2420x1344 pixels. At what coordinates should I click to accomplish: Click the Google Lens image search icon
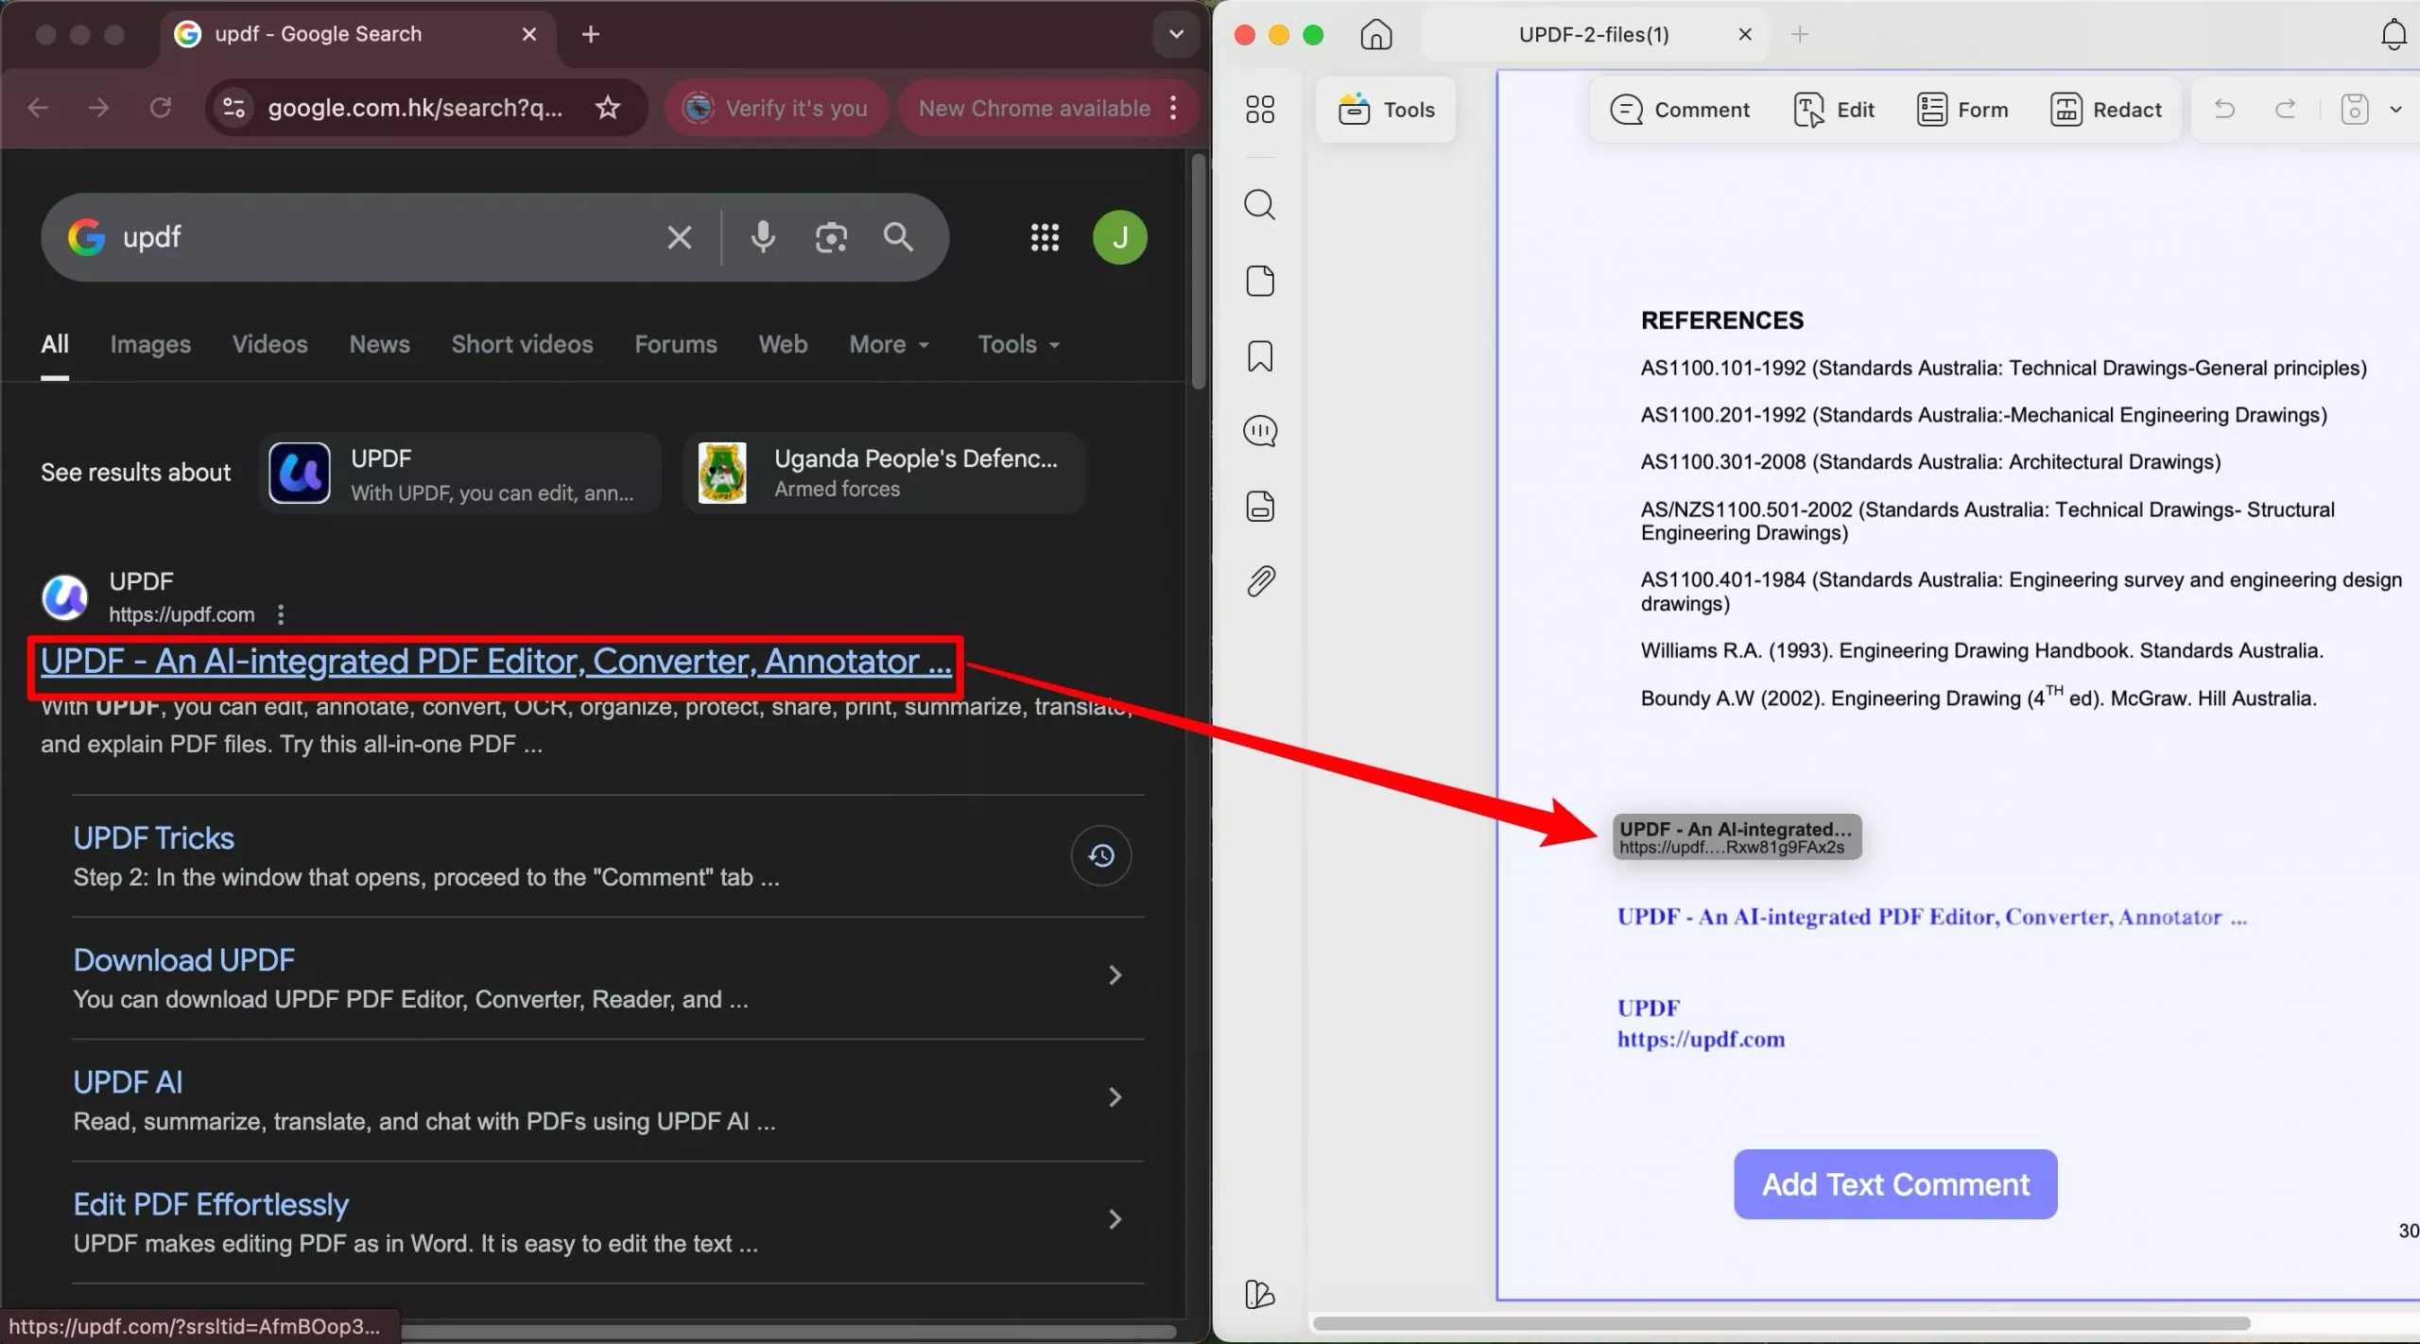pyautogui.click(x=830, y=237)
